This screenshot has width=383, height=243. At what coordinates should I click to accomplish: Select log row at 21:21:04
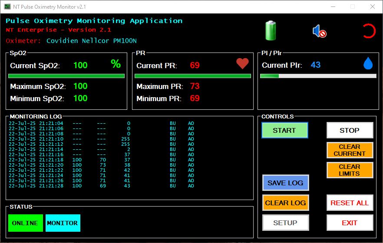click(101, 123)
